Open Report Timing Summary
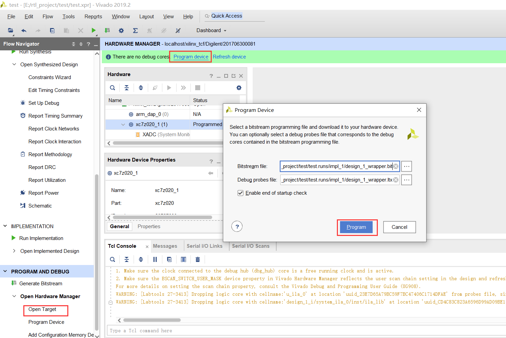This screenshot has height=338, width=506. pos(55,116)
